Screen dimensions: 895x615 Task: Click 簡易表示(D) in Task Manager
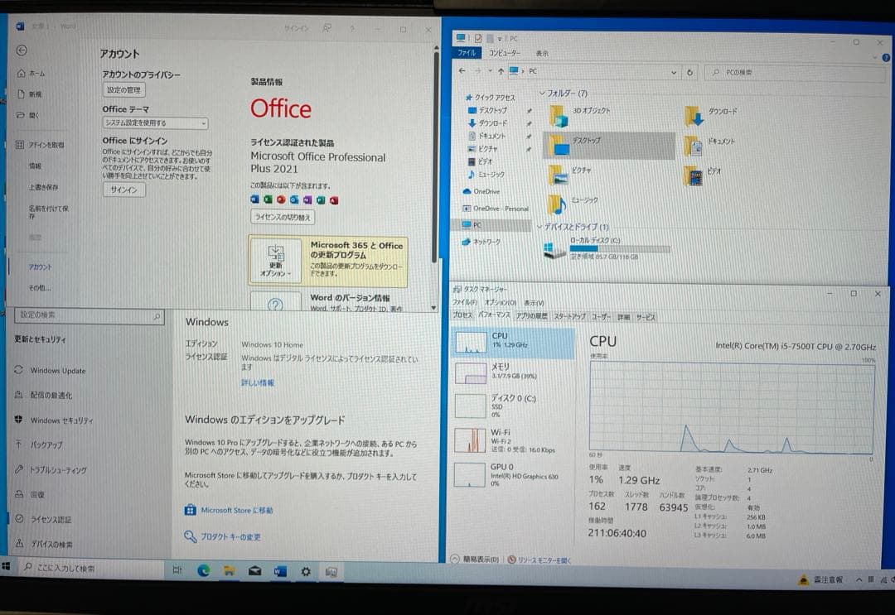click(x=475, y=560)
